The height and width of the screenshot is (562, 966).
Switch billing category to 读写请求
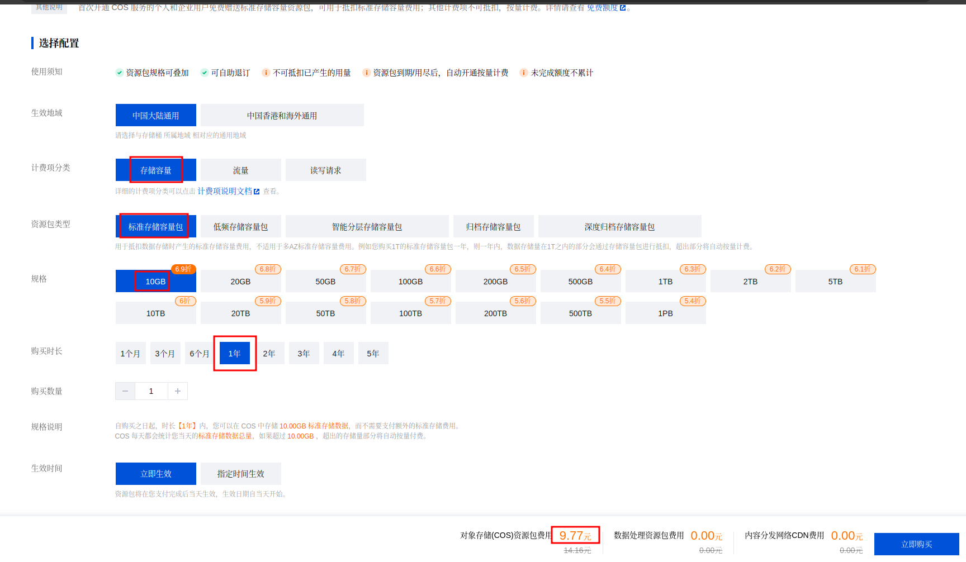click(x=325, y=170)
